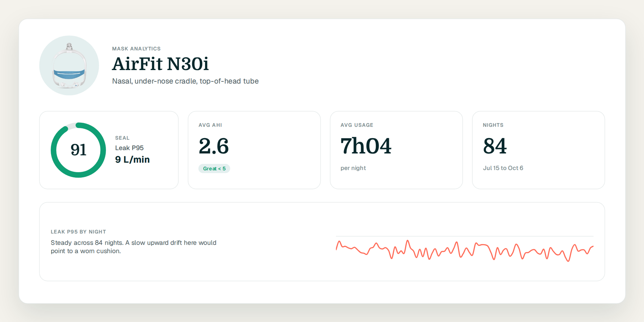This screenshot has height=322, width=644.
Task: Click the nights count value 84
Action: pyautogui.click(x=495, y=146)
